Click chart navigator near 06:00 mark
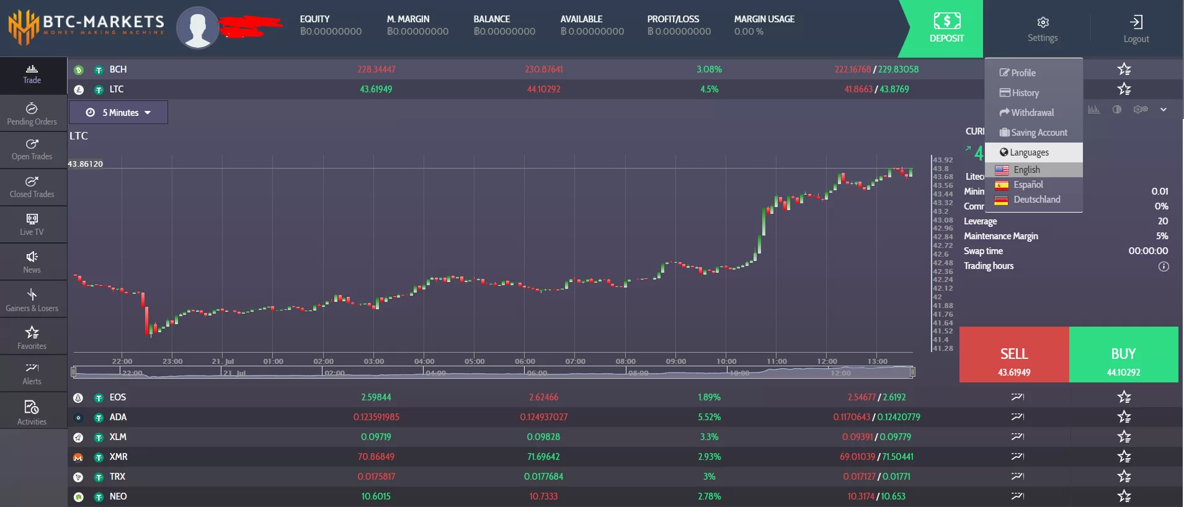 (537, 373)
